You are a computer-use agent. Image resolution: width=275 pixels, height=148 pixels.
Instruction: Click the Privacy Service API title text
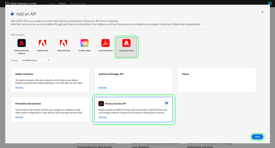point(115,104)
